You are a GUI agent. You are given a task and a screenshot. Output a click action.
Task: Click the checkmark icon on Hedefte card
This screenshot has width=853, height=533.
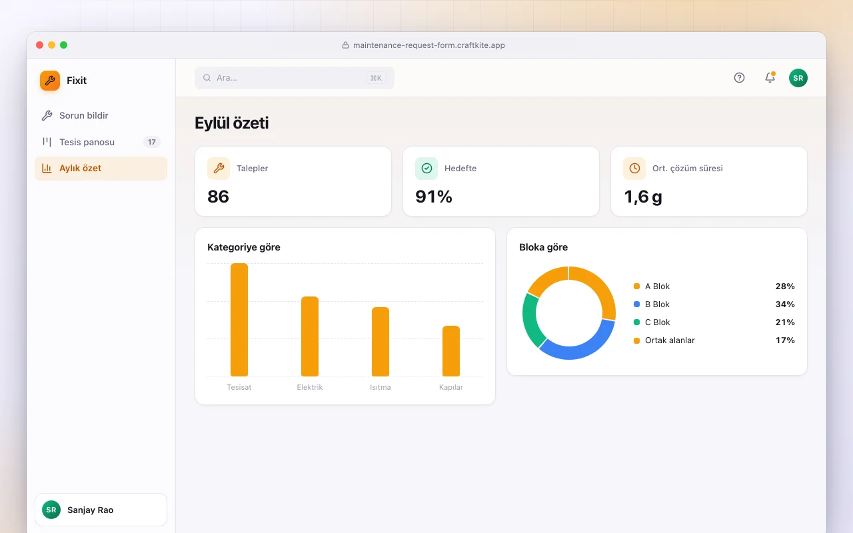pos(426,169)
